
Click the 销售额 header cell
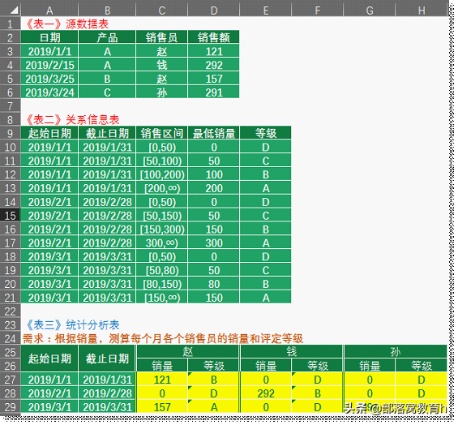coord(214,37)
